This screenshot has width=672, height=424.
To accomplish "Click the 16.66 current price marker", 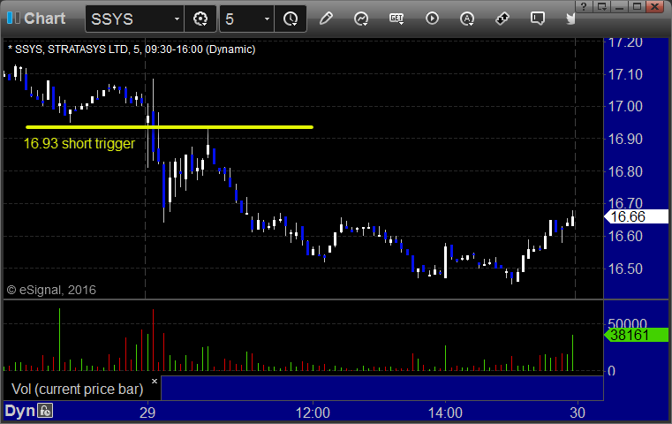I will tap(636, 217).
